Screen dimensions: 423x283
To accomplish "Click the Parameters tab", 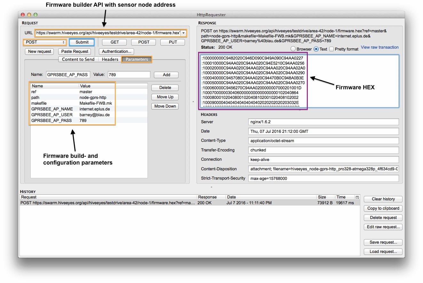I will coord(137,59).
